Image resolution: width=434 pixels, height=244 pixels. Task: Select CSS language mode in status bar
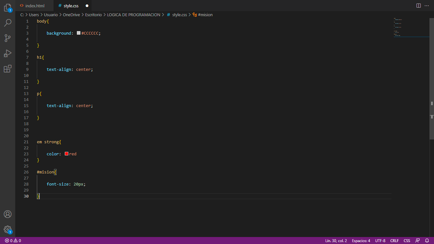tap(407, 241)
